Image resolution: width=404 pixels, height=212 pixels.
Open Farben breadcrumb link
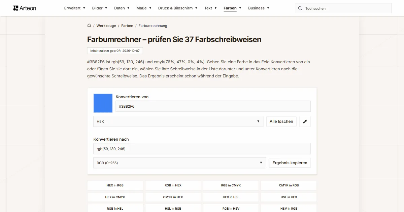(127, 26)
